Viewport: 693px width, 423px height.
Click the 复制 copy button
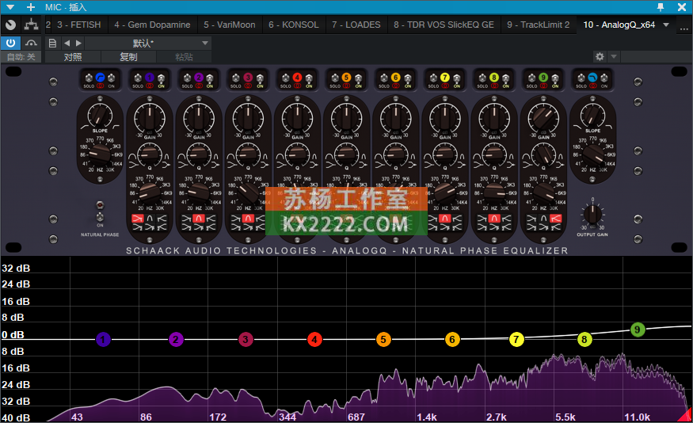pos(128,57)
